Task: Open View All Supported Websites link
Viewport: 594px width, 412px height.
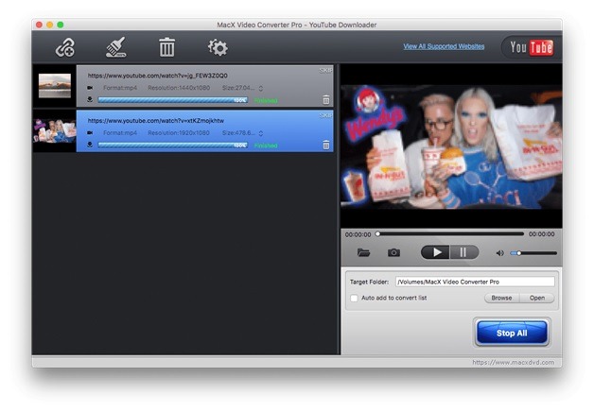Action: point(444,46)
